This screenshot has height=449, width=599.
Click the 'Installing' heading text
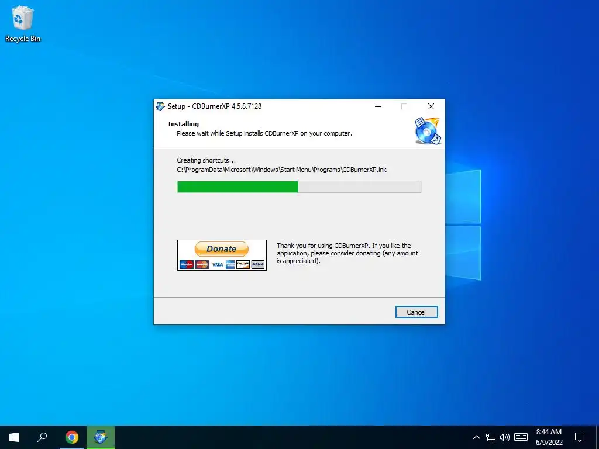click(183, 124)
